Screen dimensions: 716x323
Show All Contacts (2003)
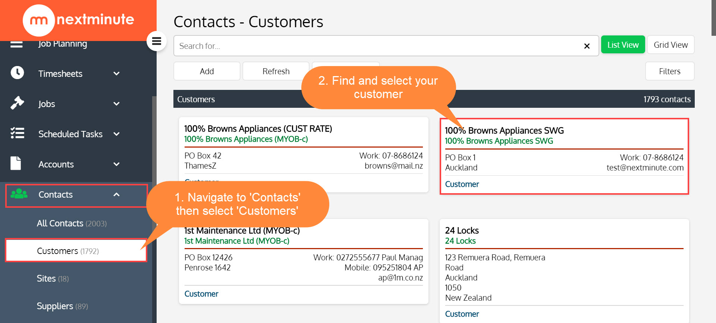point(72,223)
